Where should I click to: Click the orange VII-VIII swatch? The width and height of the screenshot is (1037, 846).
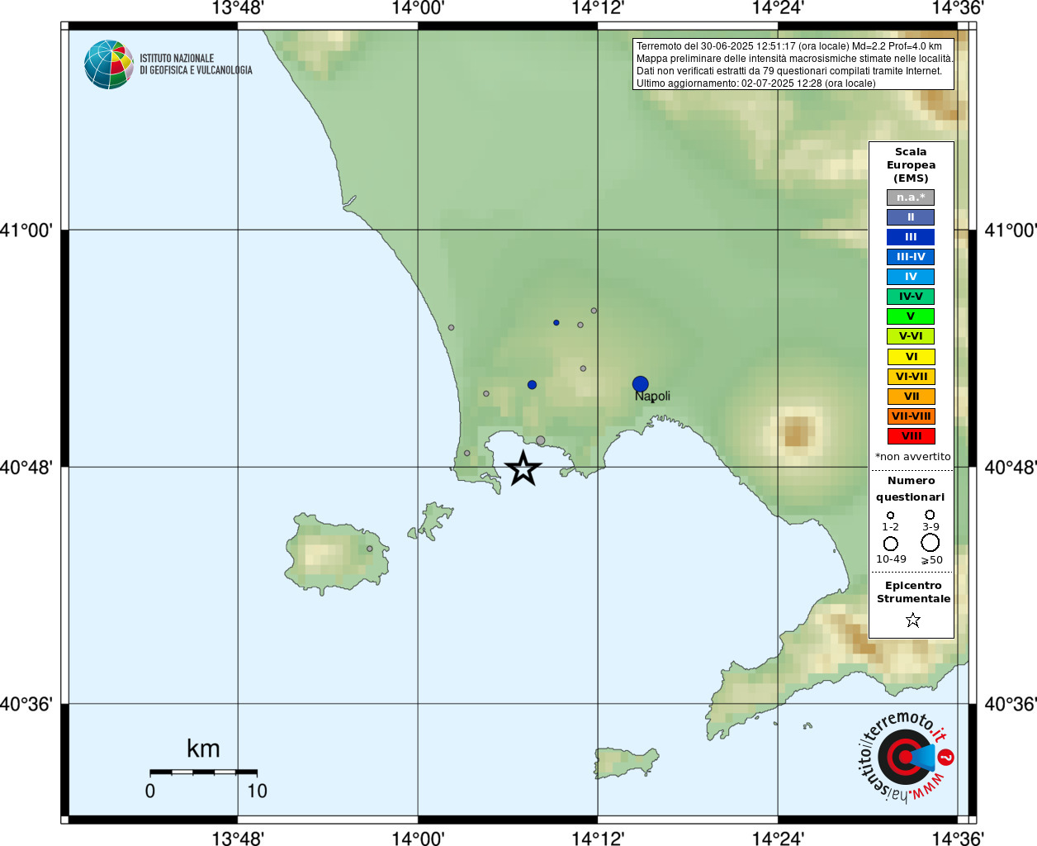(911, 416)
